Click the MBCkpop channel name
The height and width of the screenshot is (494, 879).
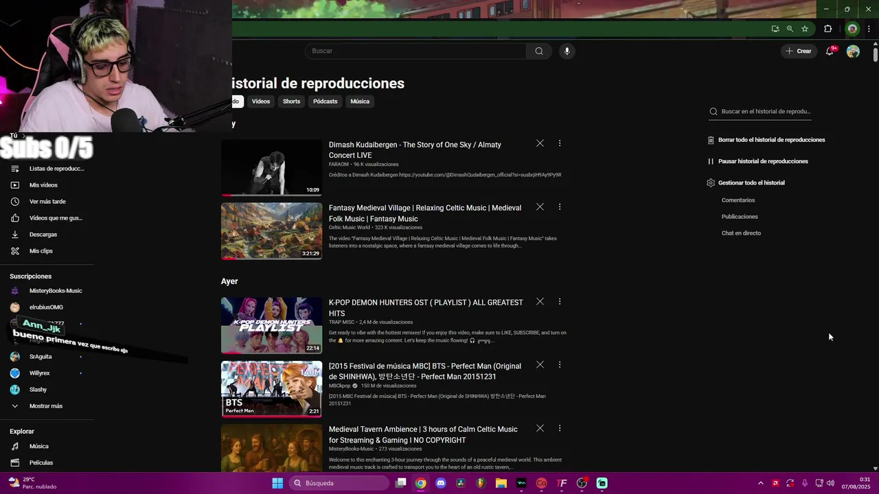339,386
